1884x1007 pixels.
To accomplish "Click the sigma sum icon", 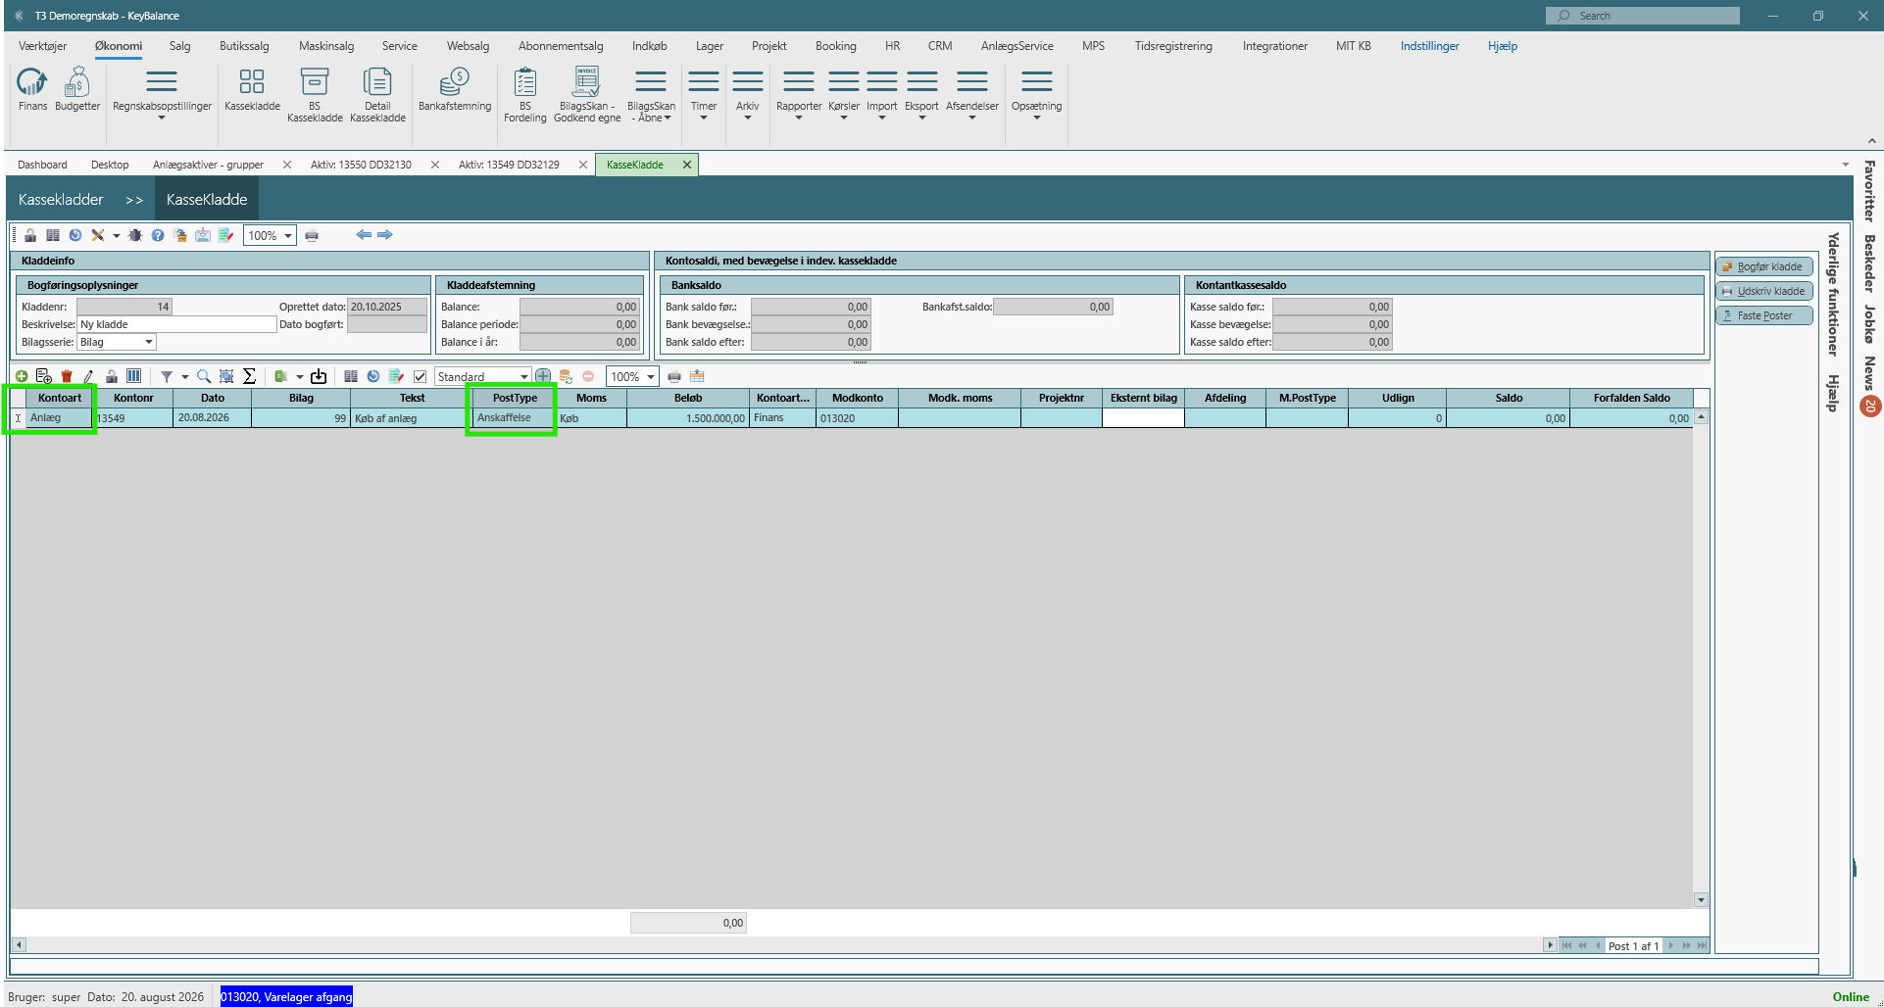I will click(x=249, y=376).
